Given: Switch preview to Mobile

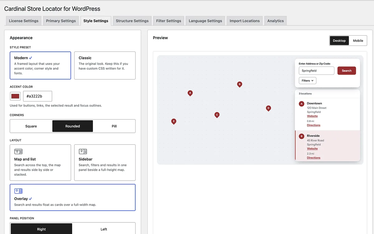Looking at the screenshot, I should click(x=358, y=41).
